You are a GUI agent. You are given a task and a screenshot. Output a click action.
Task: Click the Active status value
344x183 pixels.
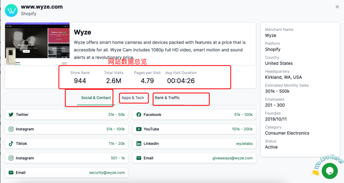coord(271,147)
